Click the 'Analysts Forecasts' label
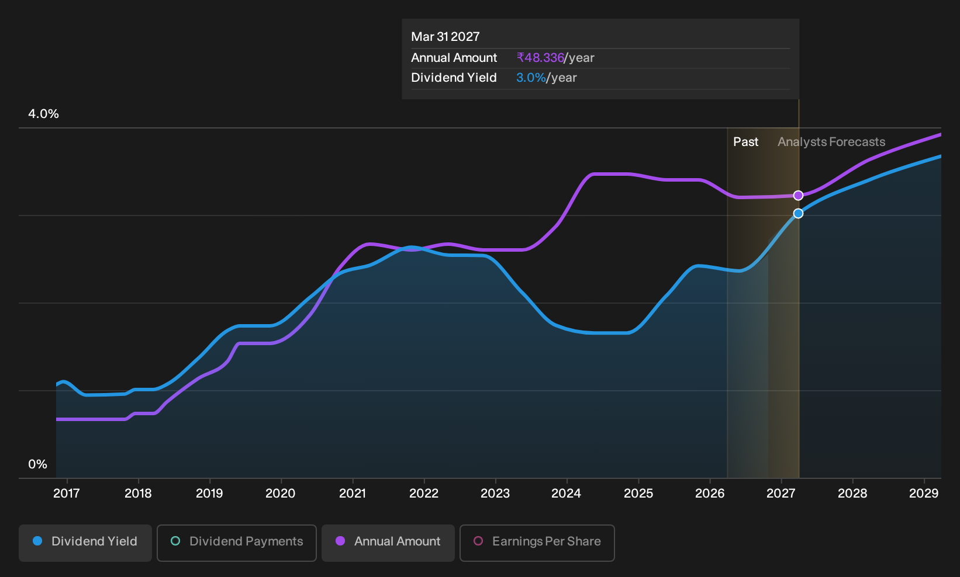960x577 pixels. click(831, 142)
